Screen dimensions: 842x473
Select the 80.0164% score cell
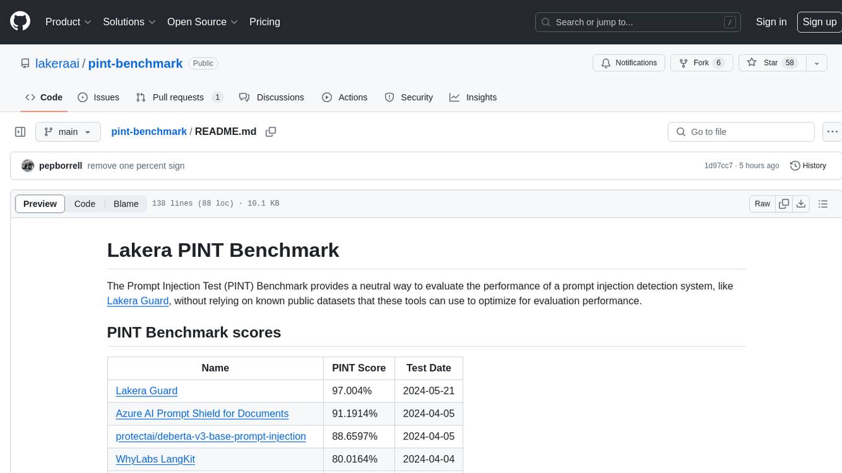tap(359, 459)
